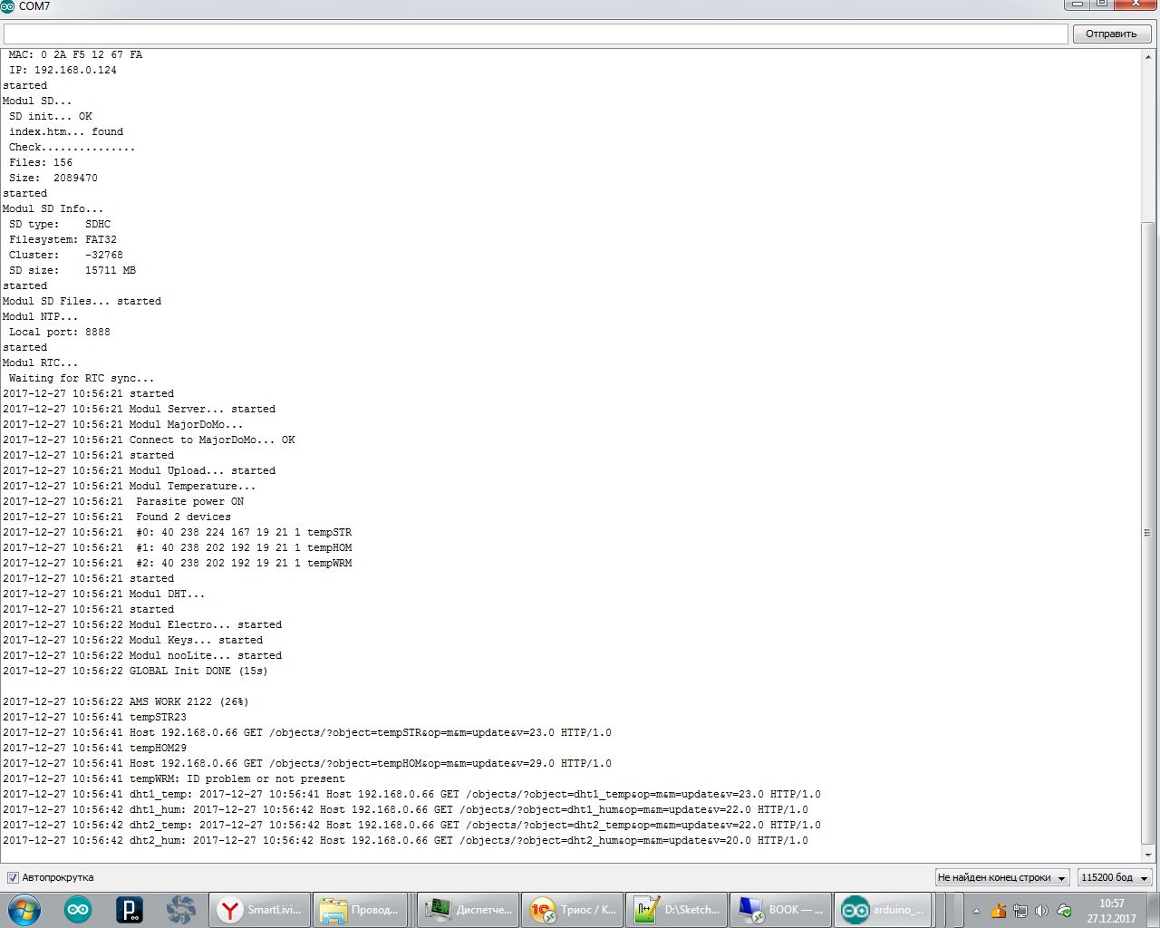Image resolution: width=1160 pixels, height=928 pixels.
Task: Open the pinned P application icon
Action: click(x=130, y=910)
